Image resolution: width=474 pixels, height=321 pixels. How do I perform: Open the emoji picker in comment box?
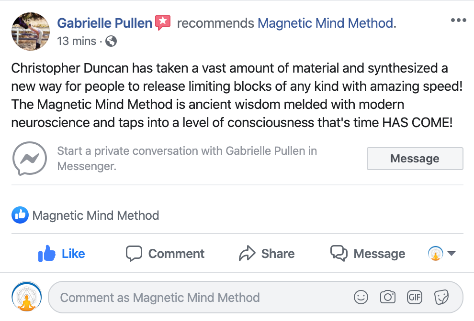coord(361,298)
